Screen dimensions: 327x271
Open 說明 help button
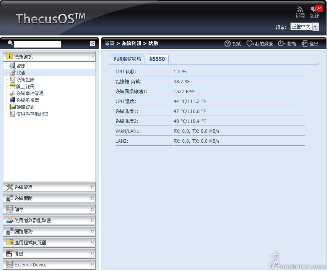(233, 44)
